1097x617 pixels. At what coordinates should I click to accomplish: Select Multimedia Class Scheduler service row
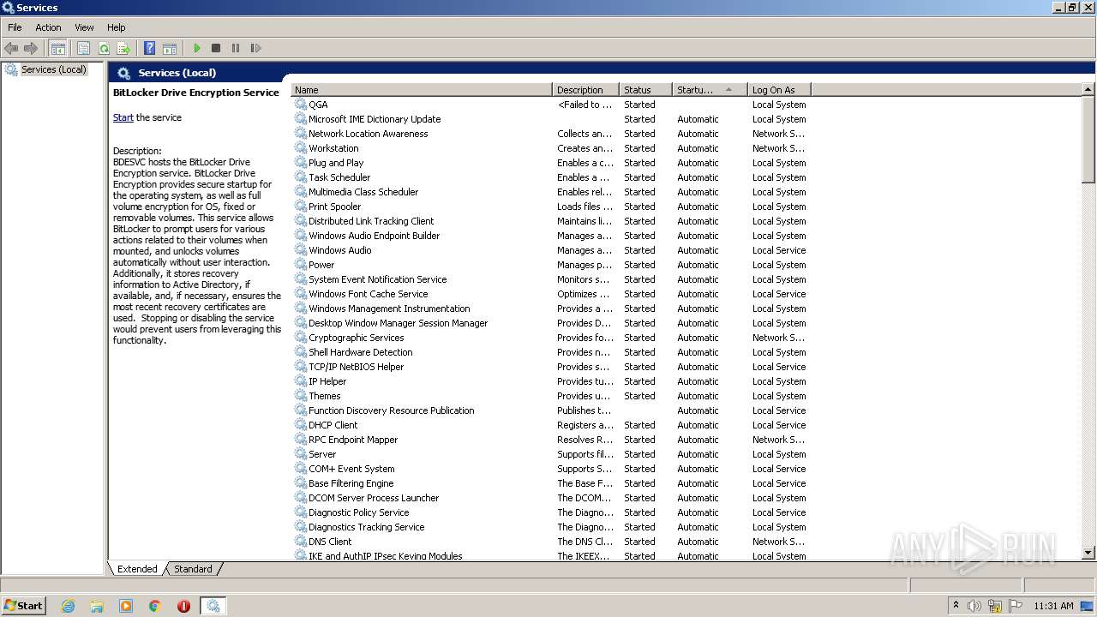point(550,192)
